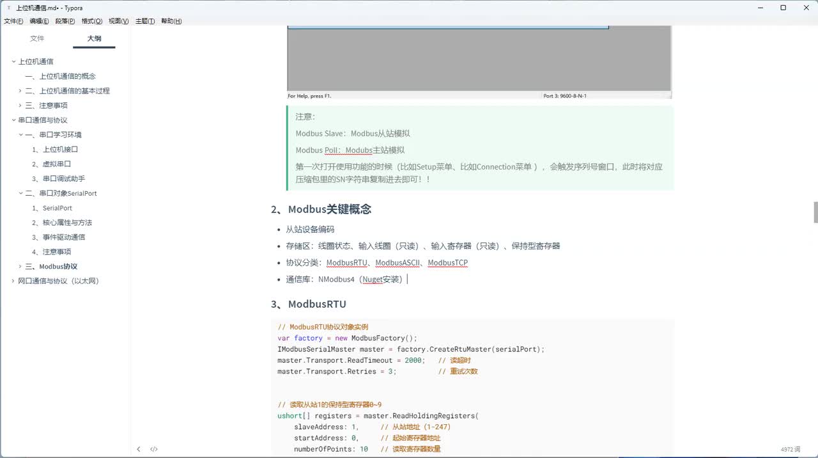Click the word ModbusRTU in 协议分类 line
Viewport: 818px width, 458px height.
tap(347, 263)
